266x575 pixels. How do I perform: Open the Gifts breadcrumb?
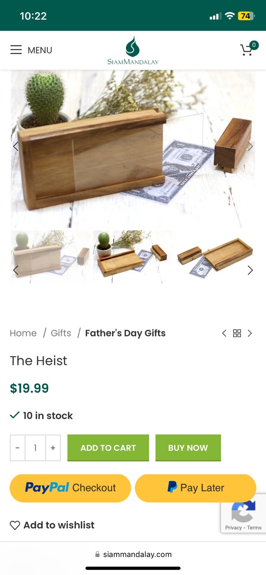pos(61,333)
